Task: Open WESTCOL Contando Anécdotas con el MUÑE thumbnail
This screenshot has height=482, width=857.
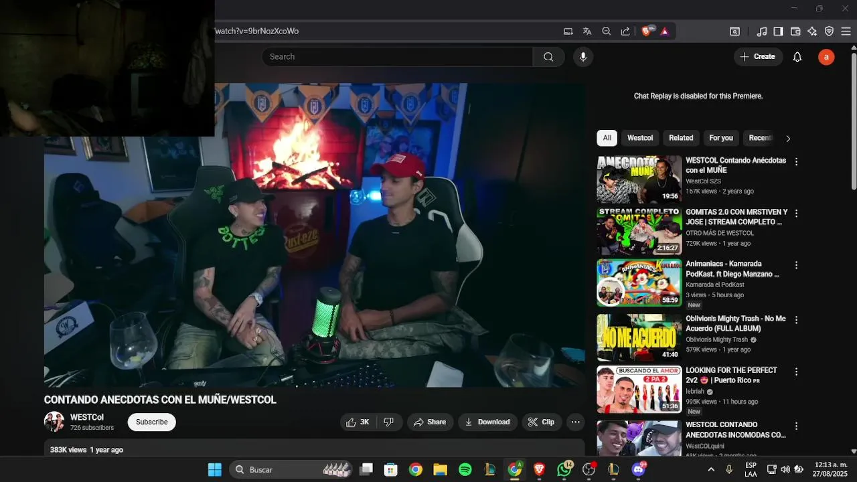Action: click(x=639, y=179)
